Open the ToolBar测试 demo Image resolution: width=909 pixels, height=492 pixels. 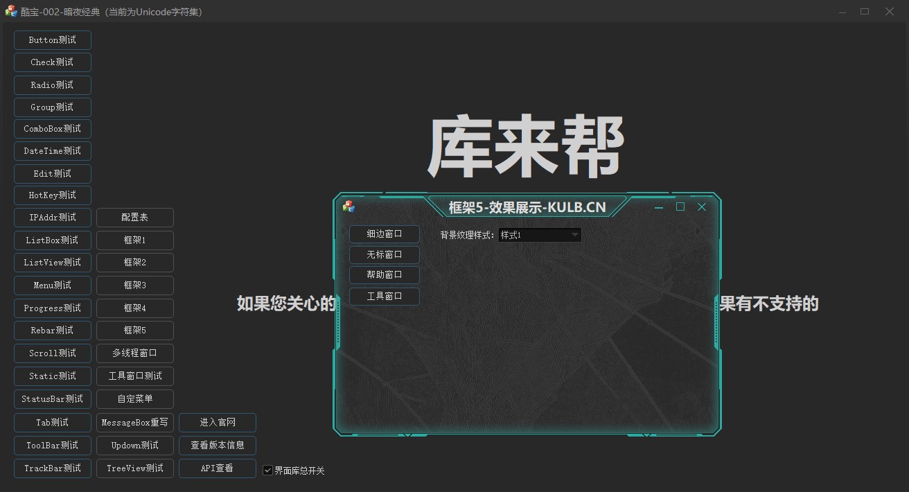pyautogui.click(x=53, y=446)
